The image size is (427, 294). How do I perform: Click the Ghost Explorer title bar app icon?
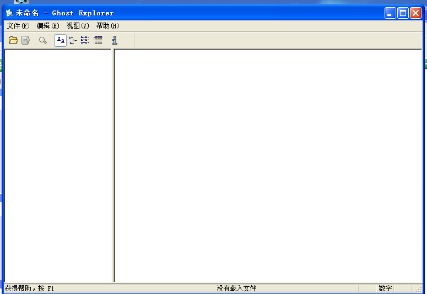pyautogui.click(x=9, y=13)
